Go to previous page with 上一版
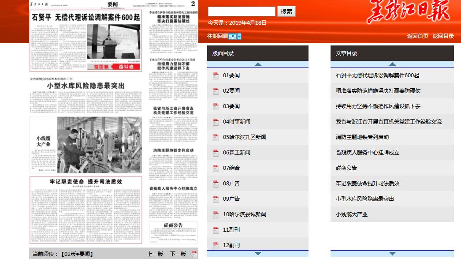Screen dimensions: 461x259 pyautogui.click(x=155, y=254)
